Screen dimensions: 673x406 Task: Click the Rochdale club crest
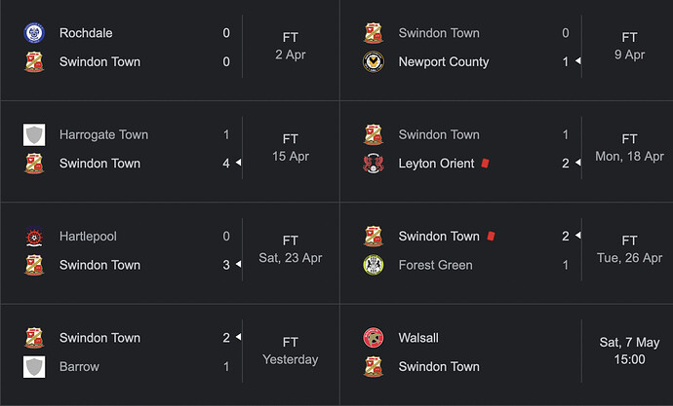pos(34,33)
